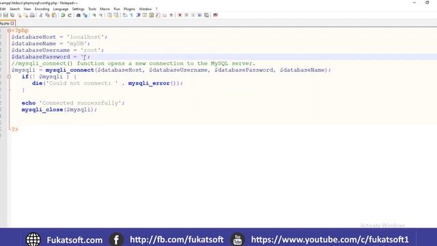Click the green Undo arrow
The height and width of the screenshot is (246, 437).
[63, 15]
